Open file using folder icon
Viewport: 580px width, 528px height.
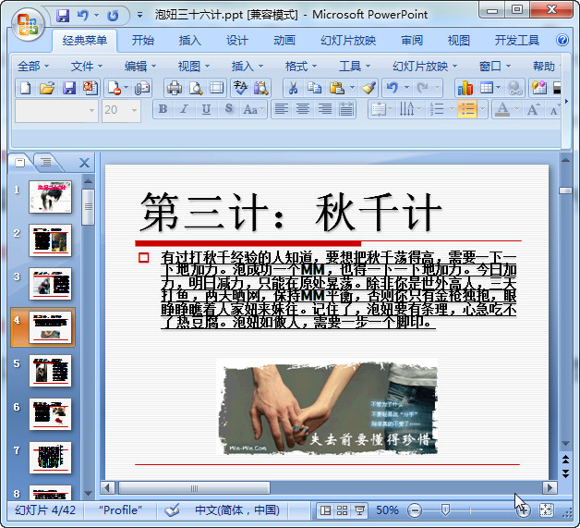(x=47, y=88)
